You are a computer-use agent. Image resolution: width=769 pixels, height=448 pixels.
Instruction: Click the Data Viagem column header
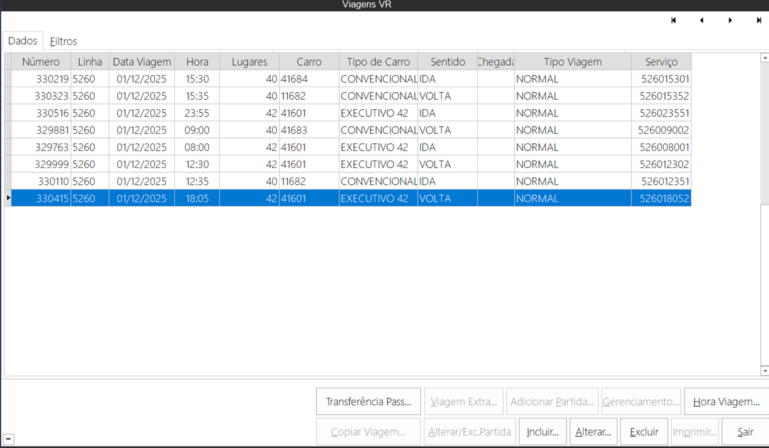[141, 62]
